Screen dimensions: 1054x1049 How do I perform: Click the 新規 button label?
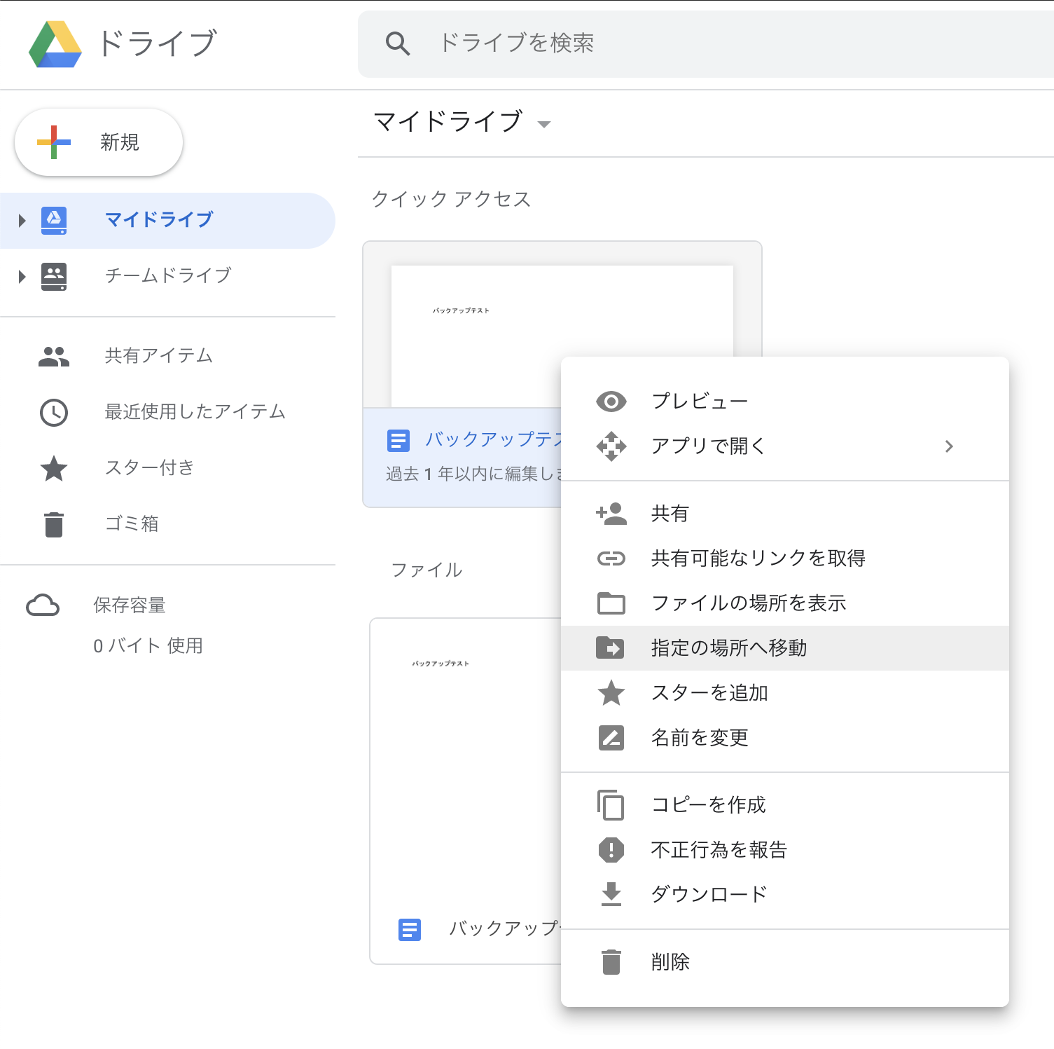tap(120, 142)
